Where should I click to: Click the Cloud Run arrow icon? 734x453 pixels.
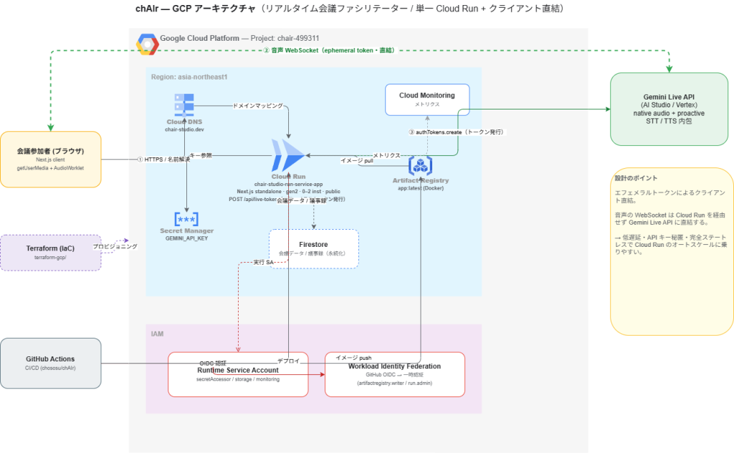pyautogui.click(x=288, y=155)
